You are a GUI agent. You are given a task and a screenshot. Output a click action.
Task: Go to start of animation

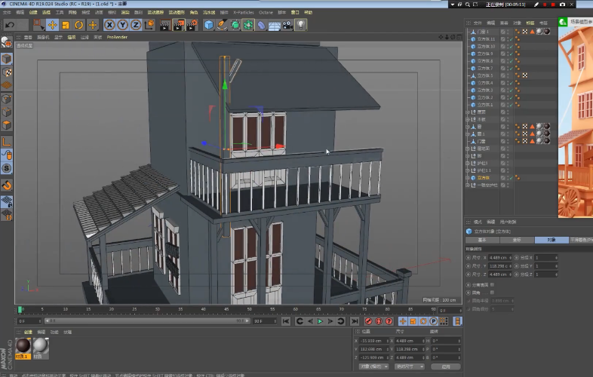coord(286,321)
